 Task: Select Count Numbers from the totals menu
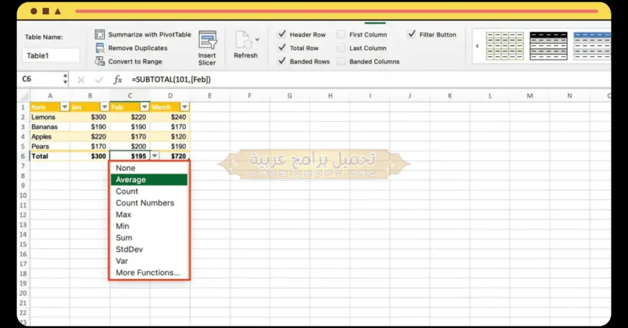(x=149, y=203)
